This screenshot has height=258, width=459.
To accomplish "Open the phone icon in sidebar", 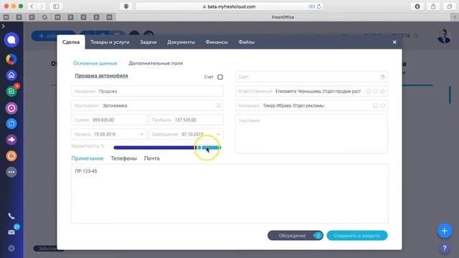I will pos(11,216).
